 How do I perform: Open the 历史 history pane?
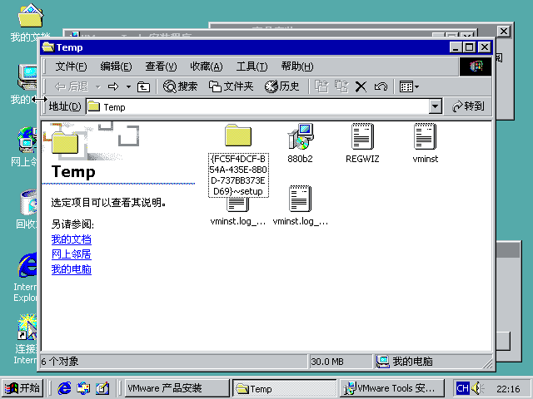tap(282, 86)
